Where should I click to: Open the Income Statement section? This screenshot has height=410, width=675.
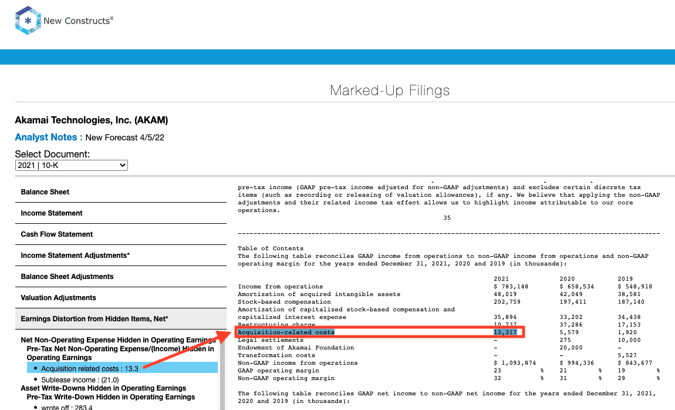point(120,213)
